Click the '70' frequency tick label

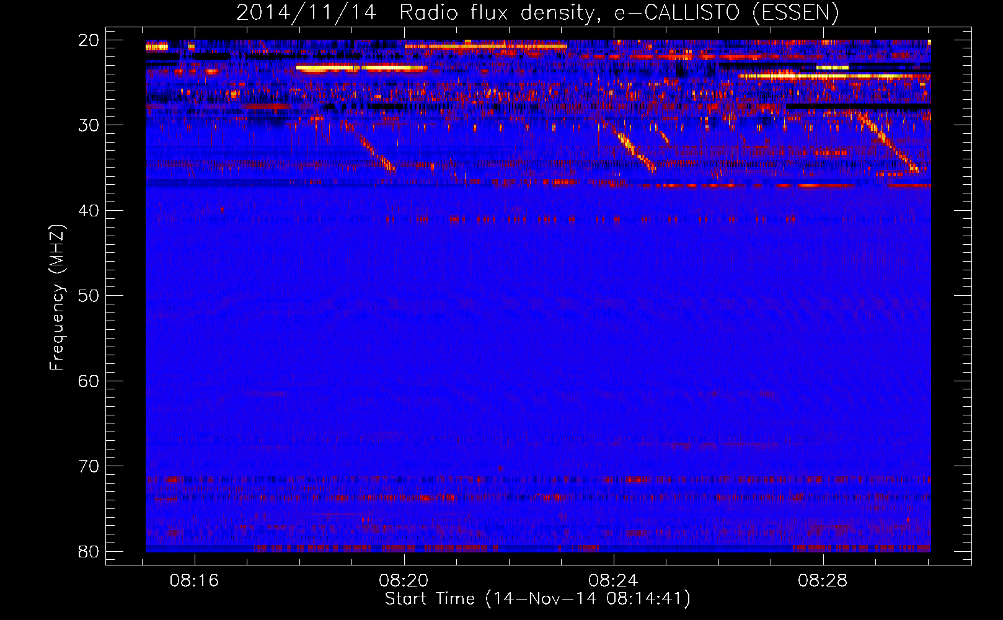pos(89,466)
